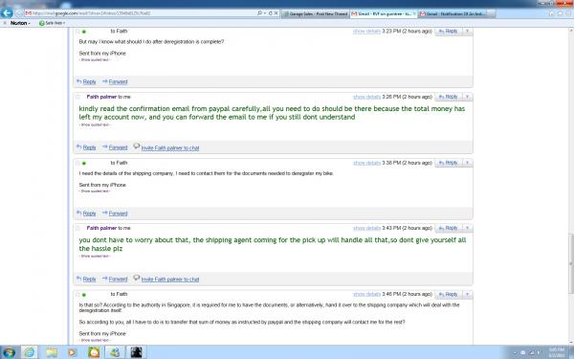
Task: Launch Internet Explorer from the taskbar
Action: tap(30, 352)
